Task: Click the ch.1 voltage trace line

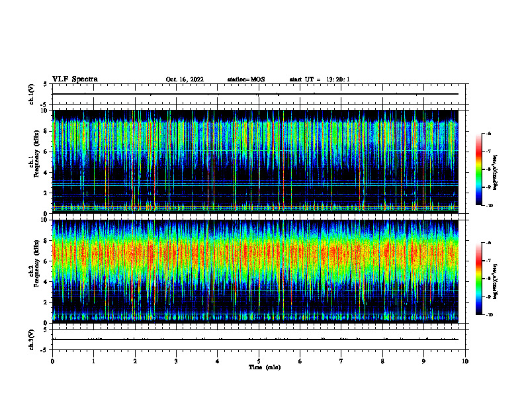Action: click(255, 94)
